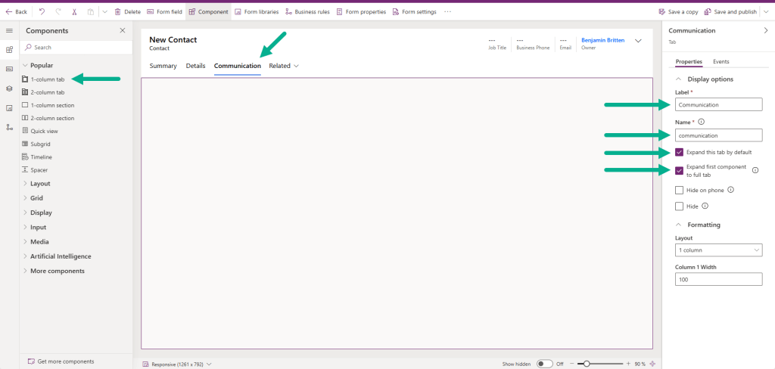Select the Tree view icon in left rail
Image resolution: width=775 pixels, height=369 pixels.
click(9, 127)
